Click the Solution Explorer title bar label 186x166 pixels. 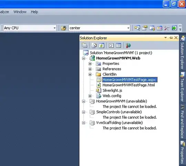[x=93, y=38]
